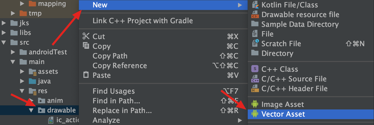Collapse the drawable folder
The height and width of the screenshot is (125, 374).
click(x=31, y=110)
